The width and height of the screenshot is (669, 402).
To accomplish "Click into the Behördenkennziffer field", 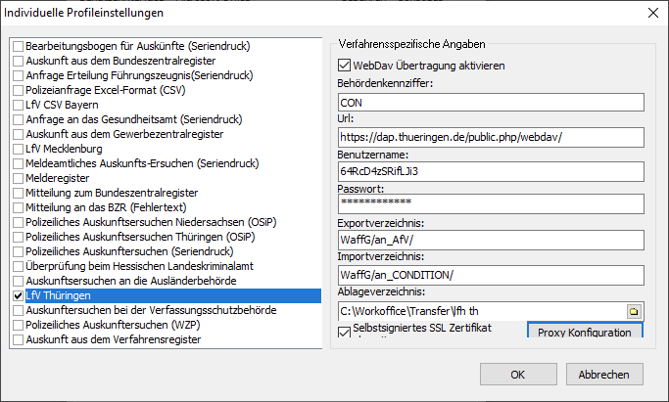I will [489, 102].
